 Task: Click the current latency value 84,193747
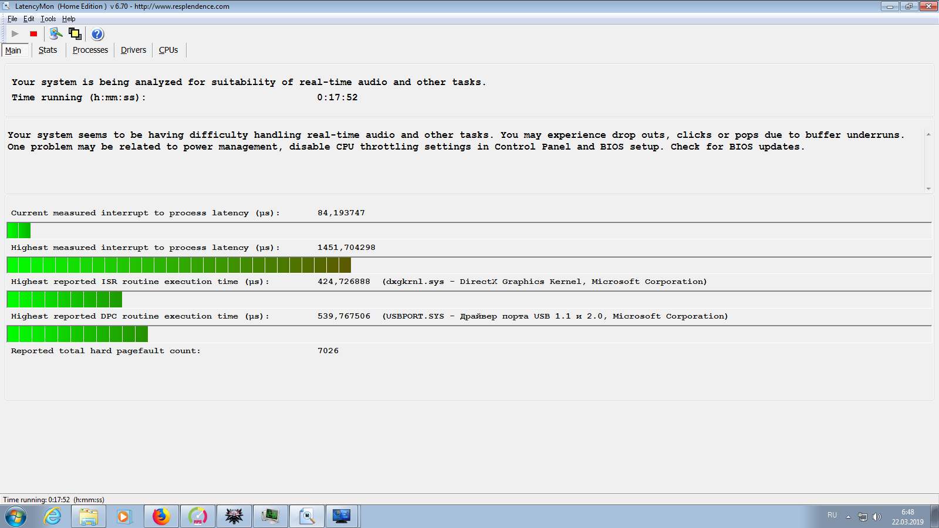point(342,213)
